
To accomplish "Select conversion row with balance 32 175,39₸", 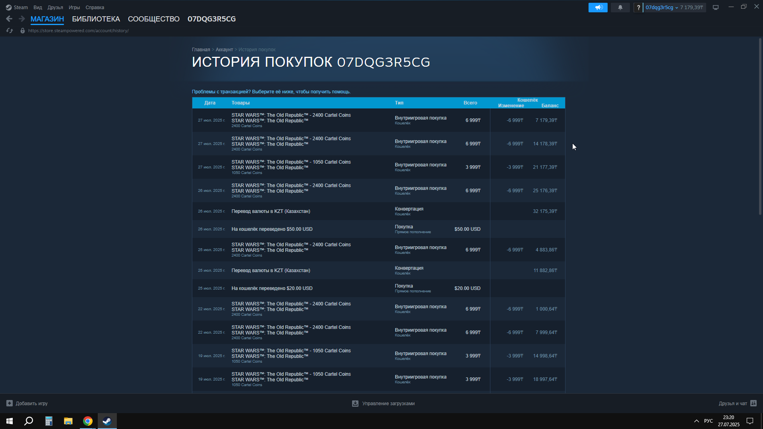I will [378, 211].
